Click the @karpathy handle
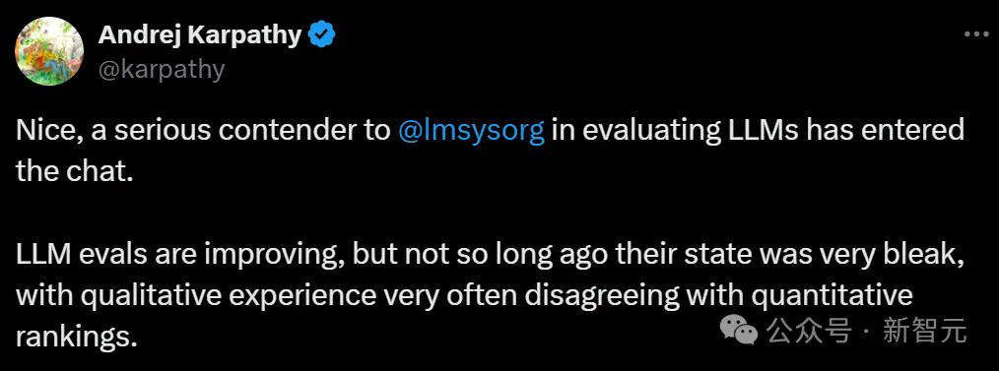This screenshot has height=371, width=999. click(x=162, y=69)
